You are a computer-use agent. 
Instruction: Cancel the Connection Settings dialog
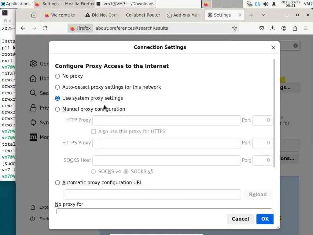(240, 219)
